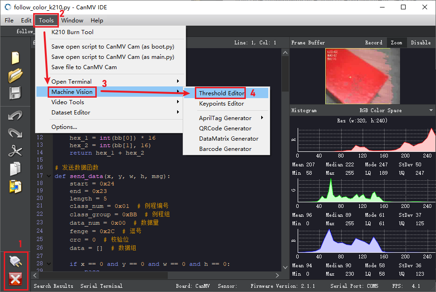Click the green channel histogram graph
This screenshot has height=292, width=436.
pos(366,190)
